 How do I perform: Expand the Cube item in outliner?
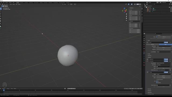[146, 10]
